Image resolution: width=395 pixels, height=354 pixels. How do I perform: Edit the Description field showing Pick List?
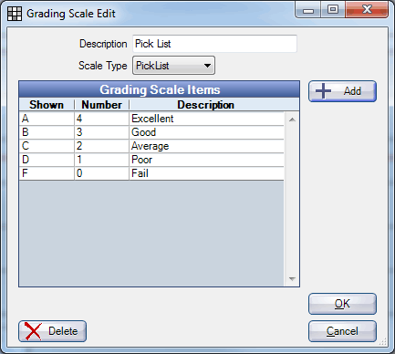click(214, 44)
